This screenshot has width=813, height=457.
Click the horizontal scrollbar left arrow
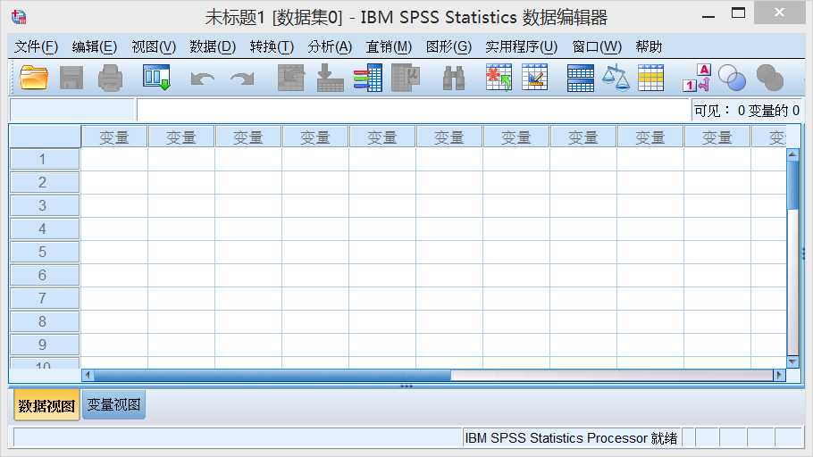click(x=88, y=375)
